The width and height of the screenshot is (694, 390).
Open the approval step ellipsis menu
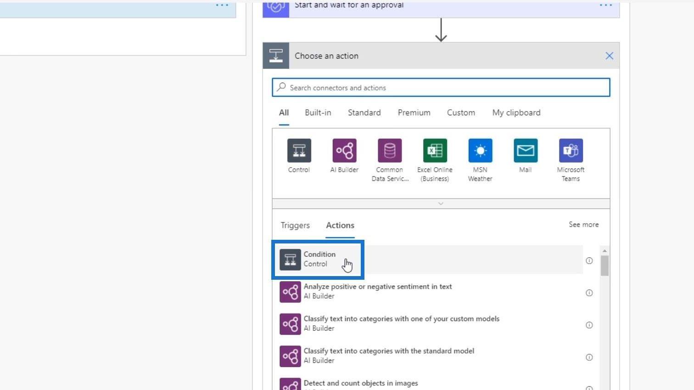click(606, 6)
